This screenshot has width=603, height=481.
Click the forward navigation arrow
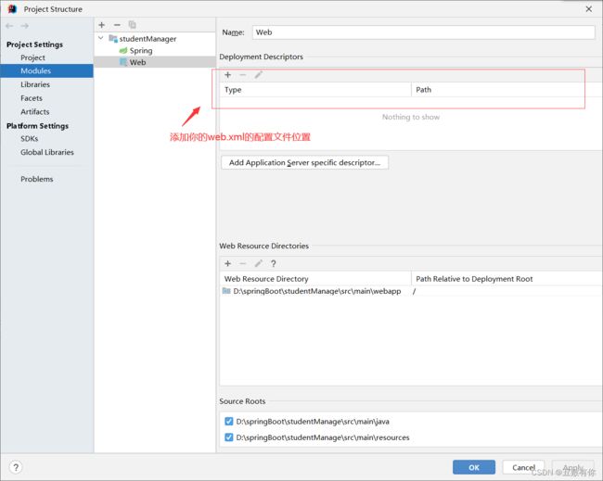click(x=25, y=26)
